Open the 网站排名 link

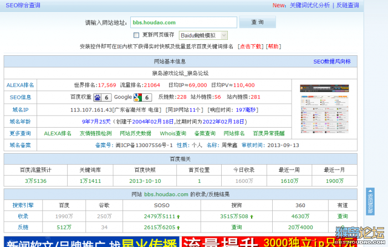234,134
